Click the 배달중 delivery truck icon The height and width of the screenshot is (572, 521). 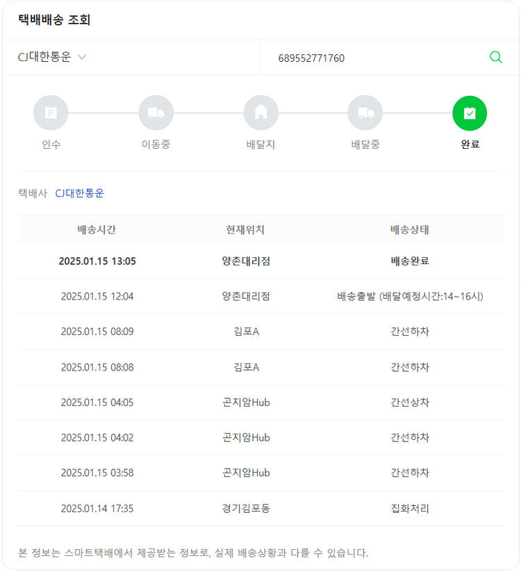365,113
